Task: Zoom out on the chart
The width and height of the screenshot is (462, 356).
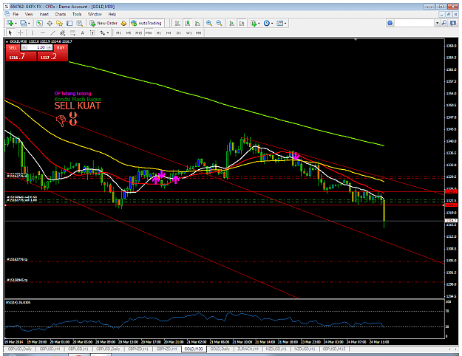Action: (220, 23)
